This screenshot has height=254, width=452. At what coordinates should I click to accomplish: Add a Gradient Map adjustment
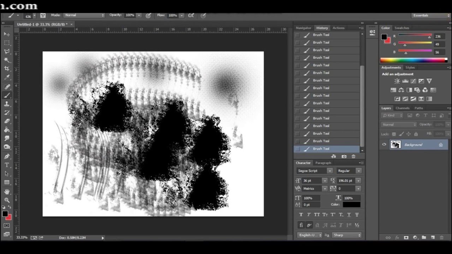pyautogui.click(x=429, y=99)
